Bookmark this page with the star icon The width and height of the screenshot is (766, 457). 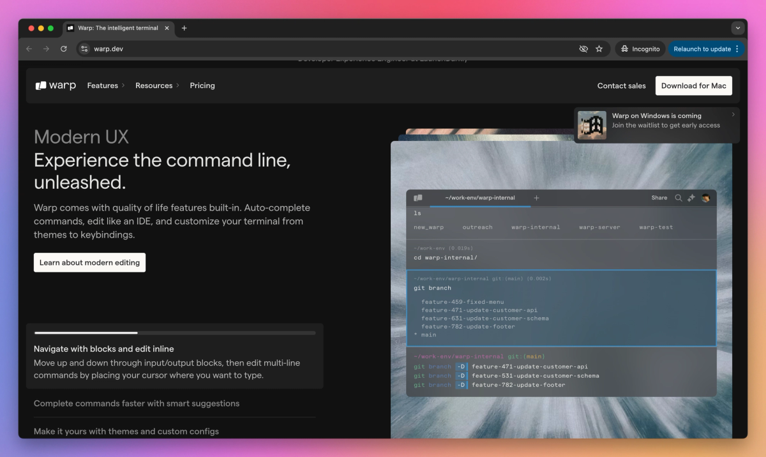pos(599,49)
